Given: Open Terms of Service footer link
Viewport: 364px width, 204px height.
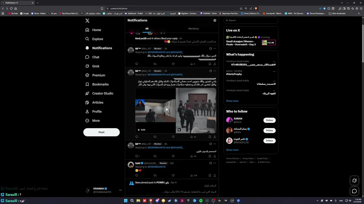Looking at the screenshot, I should point(233,158).
